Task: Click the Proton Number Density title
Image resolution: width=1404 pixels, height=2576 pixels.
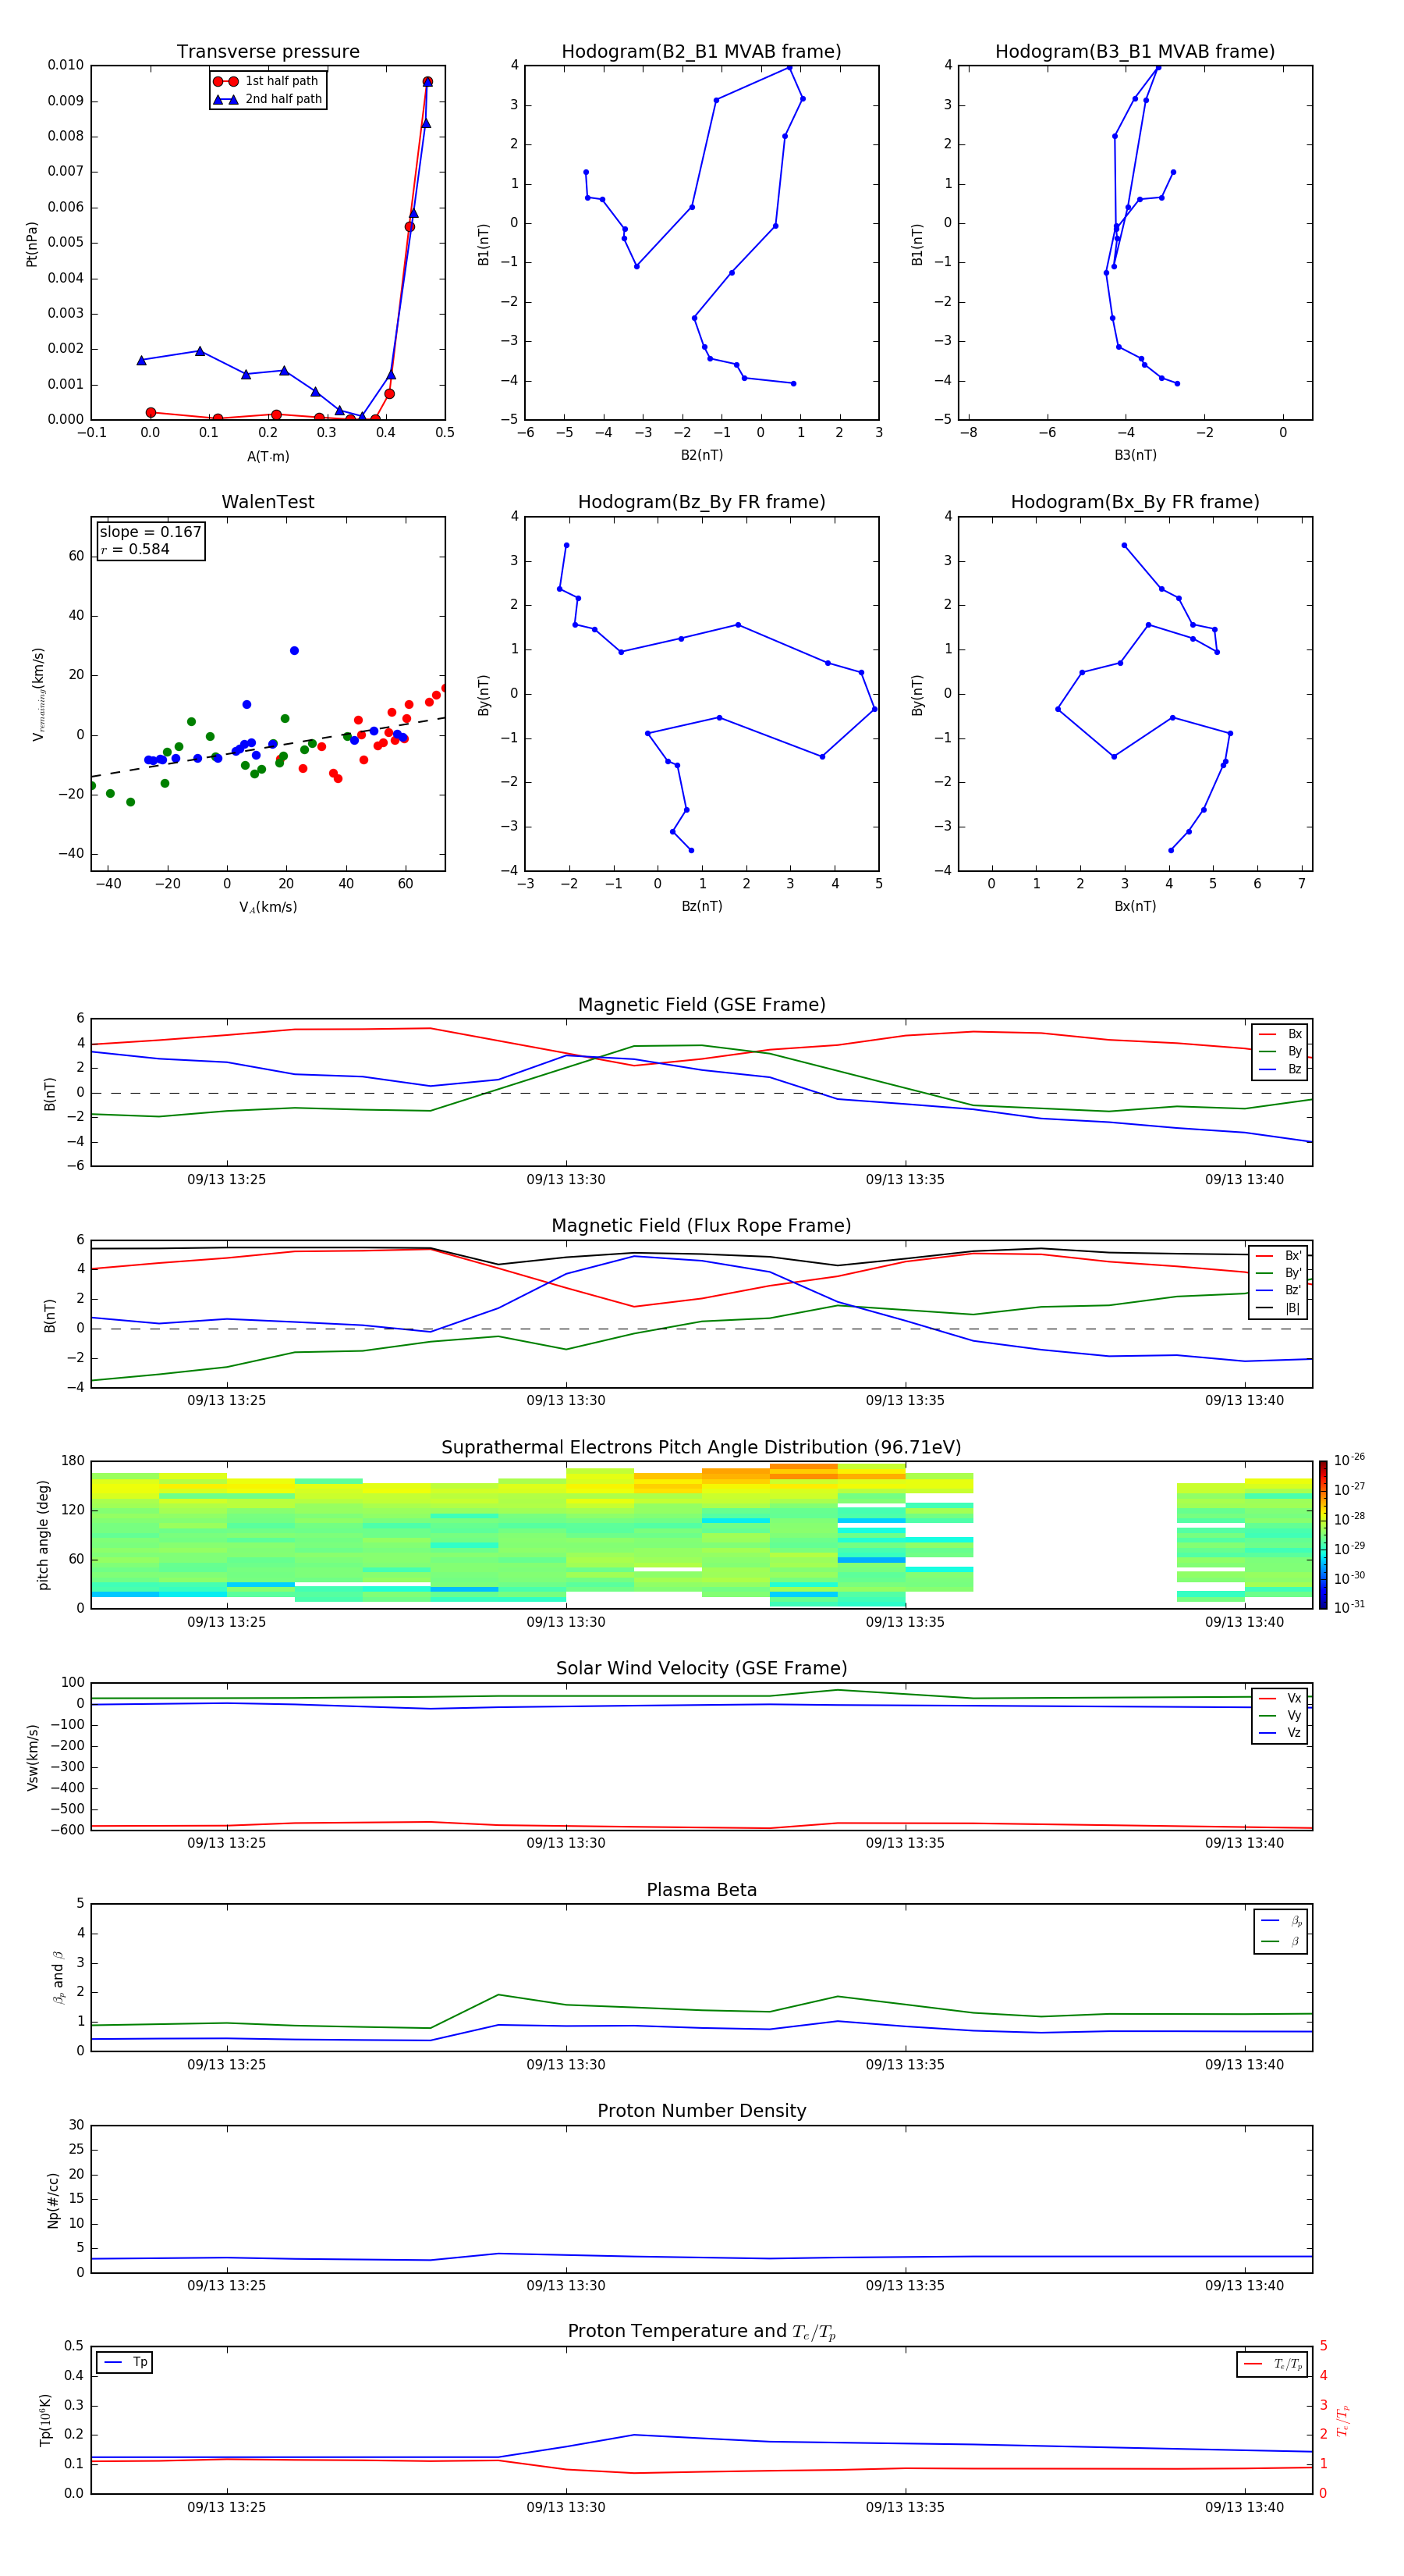Action: (700, 2111)
